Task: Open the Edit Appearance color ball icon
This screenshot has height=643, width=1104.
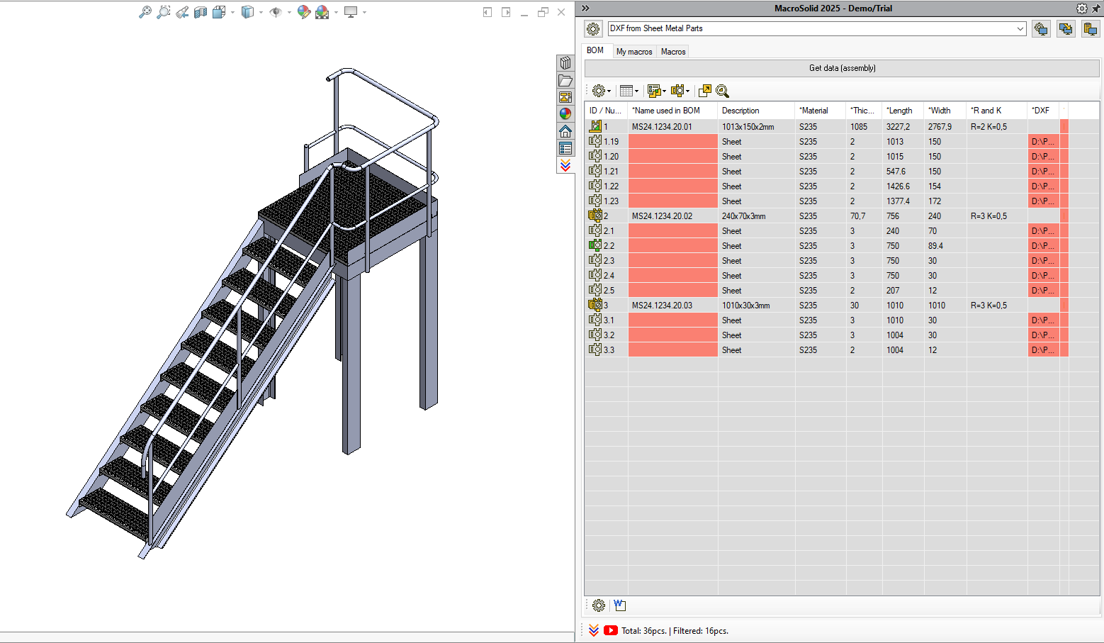Action: pos(304,12)
